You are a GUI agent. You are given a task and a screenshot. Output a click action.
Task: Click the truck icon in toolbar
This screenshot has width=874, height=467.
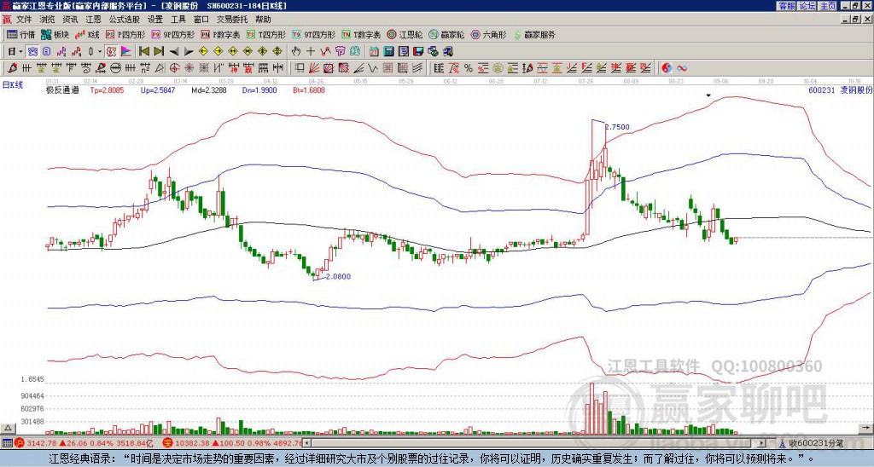click(x=448, y=52)
